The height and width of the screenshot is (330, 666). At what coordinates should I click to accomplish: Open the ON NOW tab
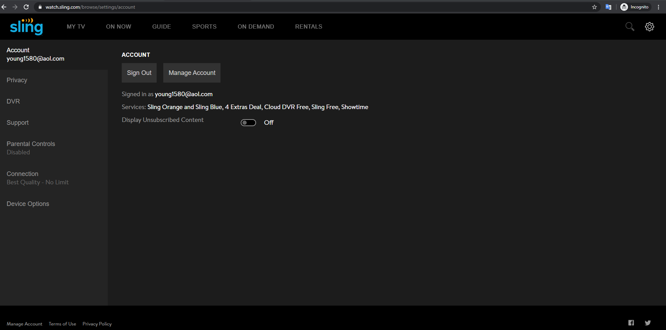tap(119, 26)
